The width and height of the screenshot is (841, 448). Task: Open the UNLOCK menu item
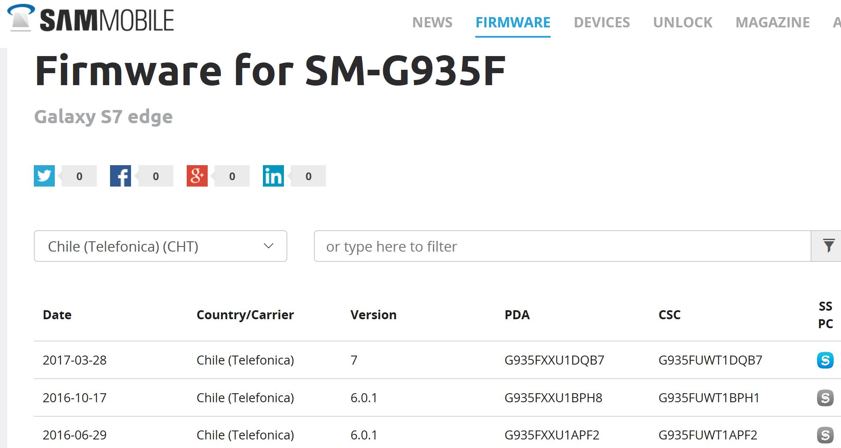pyautogui.click(x=683, y=22)
